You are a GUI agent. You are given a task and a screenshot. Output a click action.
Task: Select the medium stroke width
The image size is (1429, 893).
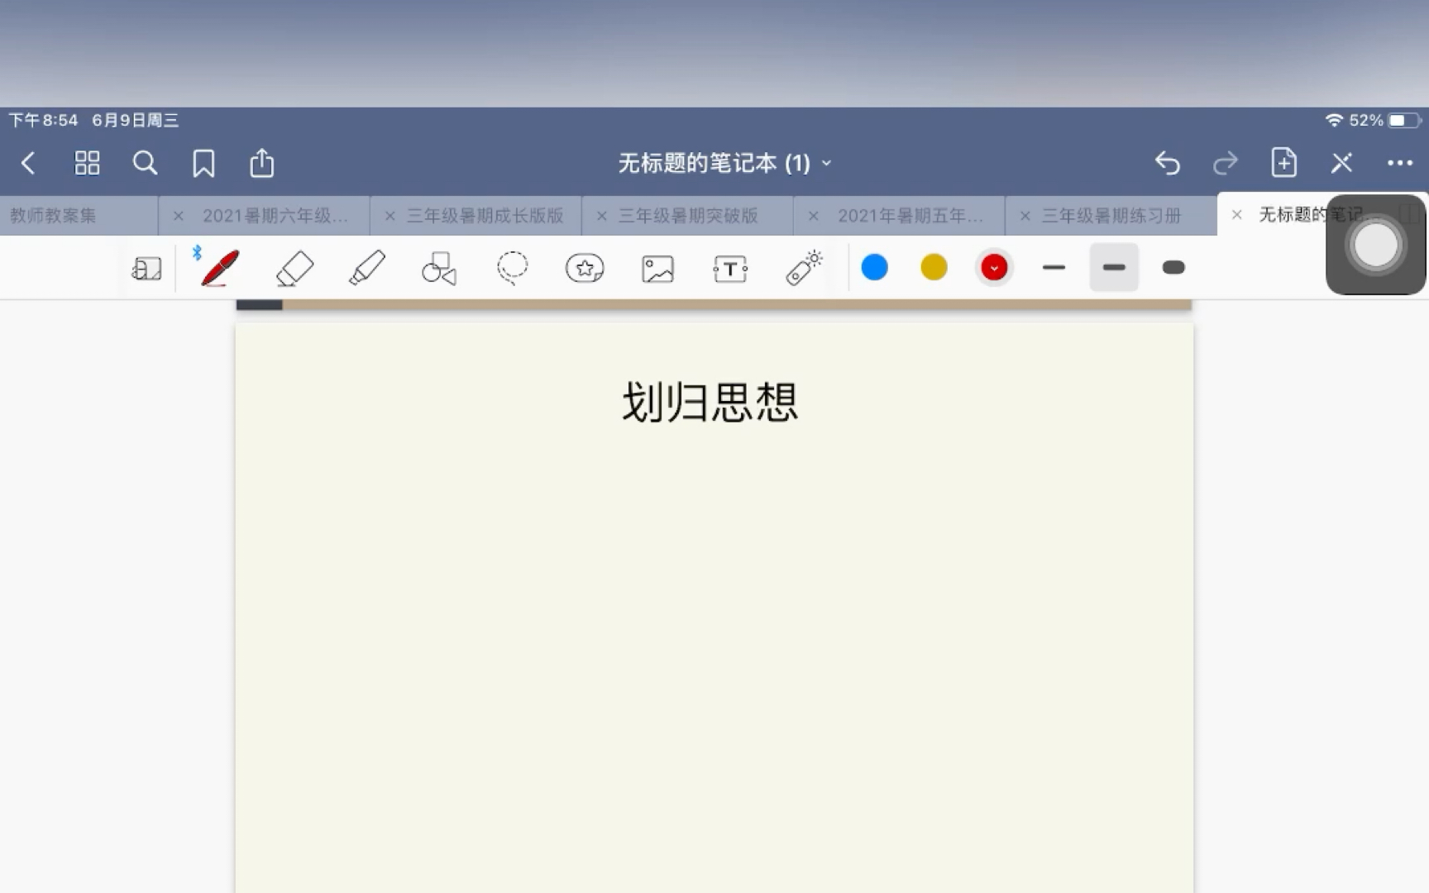(1114, 267)
